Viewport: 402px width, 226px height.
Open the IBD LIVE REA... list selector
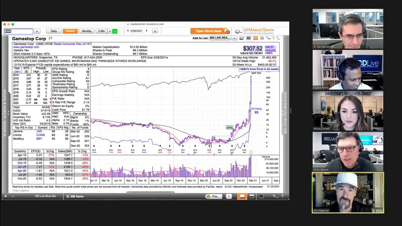pyautogui.click(x=220, y=38)
